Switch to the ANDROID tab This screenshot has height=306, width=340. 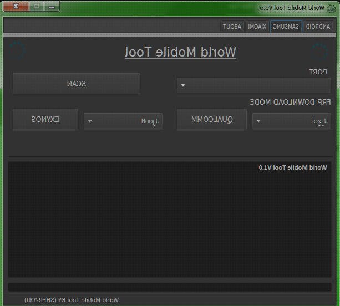coord(318,27)
